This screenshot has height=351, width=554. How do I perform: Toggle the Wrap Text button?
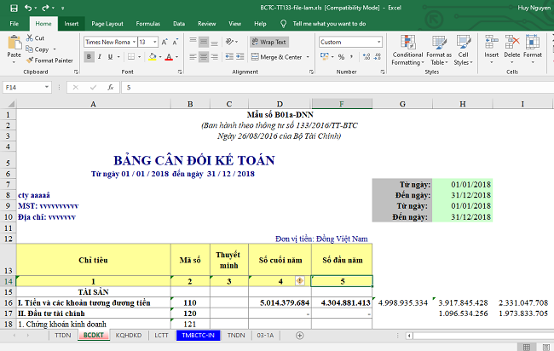click(268, 42)
